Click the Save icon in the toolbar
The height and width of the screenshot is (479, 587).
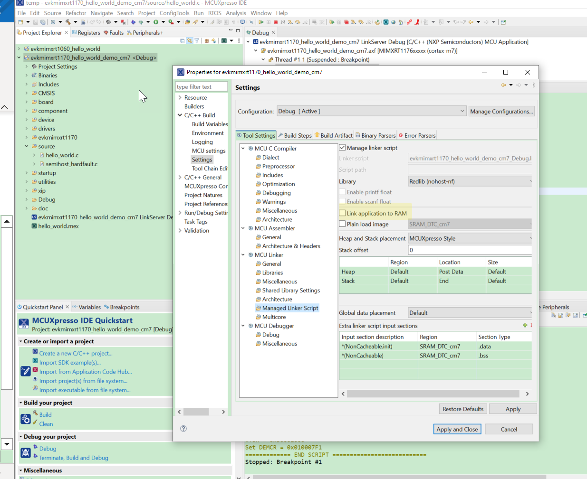(35, 22)
